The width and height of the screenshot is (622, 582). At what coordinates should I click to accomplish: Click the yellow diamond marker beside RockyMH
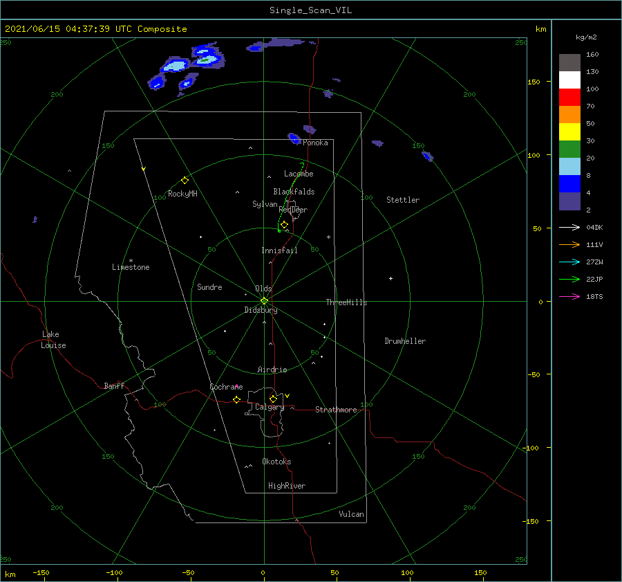click(185, 181)
